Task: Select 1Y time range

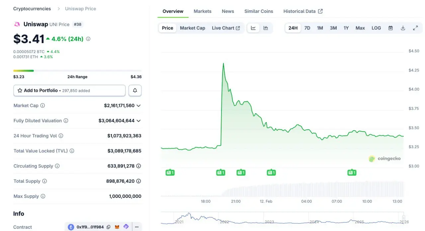Action: tap(346, 28)
